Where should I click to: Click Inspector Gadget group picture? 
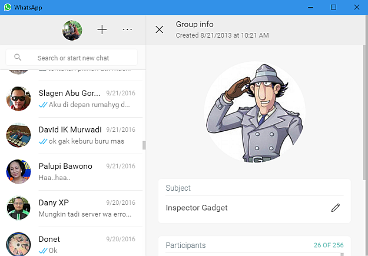[255, 112]
